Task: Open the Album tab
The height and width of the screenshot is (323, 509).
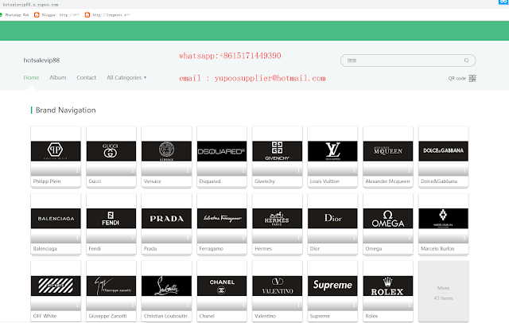Action: click(58, 78)
